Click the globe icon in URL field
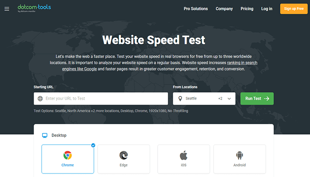This screenshot has height=177, width=310. (x=40, y=99)
